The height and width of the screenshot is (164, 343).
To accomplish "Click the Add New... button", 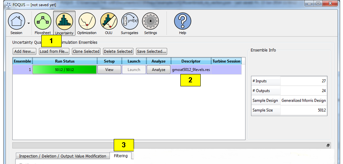I will point(24,52).
